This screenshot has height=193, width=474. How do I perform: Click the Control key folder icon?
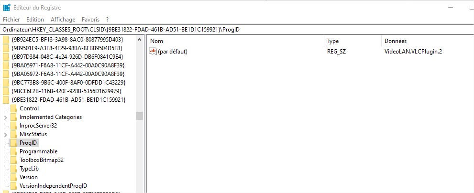(x=13, y=108)
